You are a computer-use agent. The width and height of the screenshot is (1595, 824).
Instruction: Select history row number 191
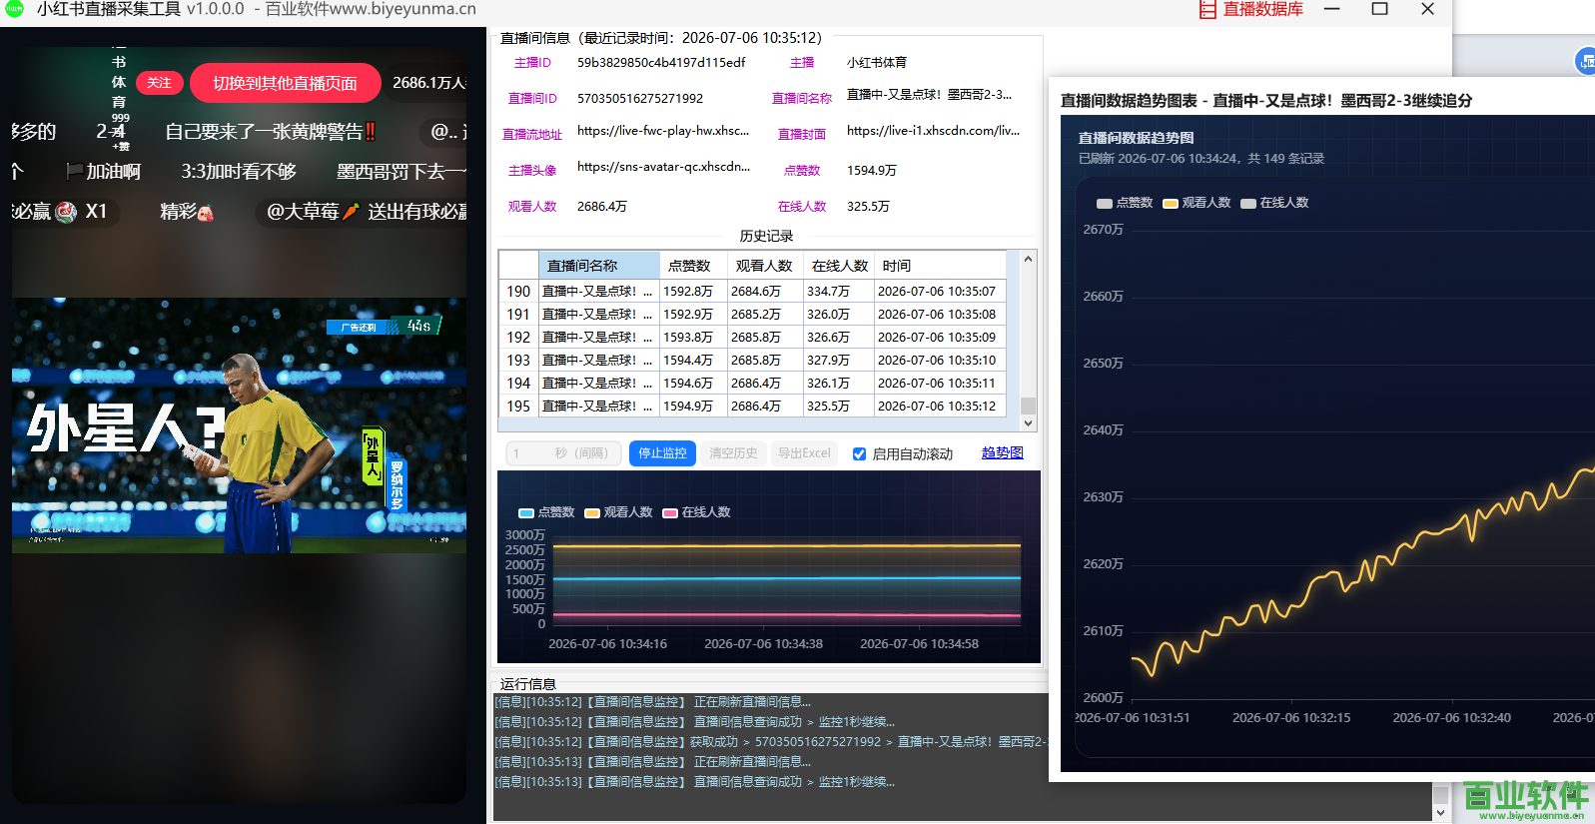pyautogui.click(x=518, y=315)
